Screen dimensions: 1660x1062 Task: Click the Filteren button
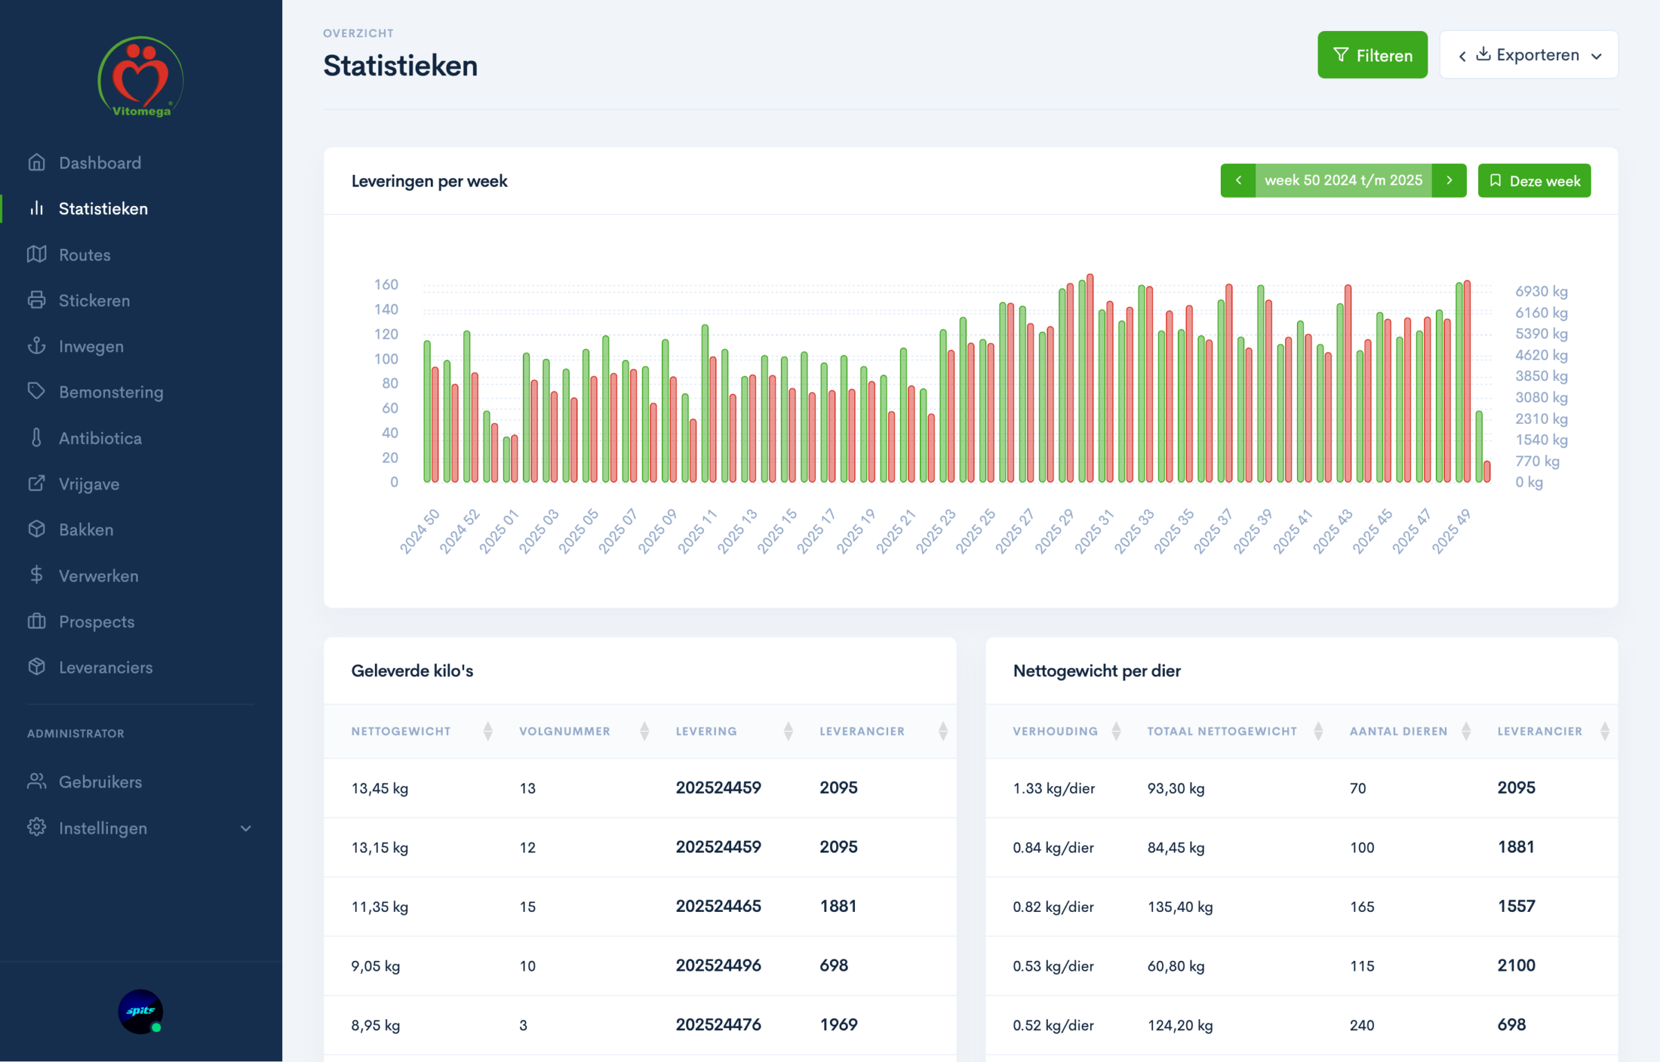[x=1372, y=55]
